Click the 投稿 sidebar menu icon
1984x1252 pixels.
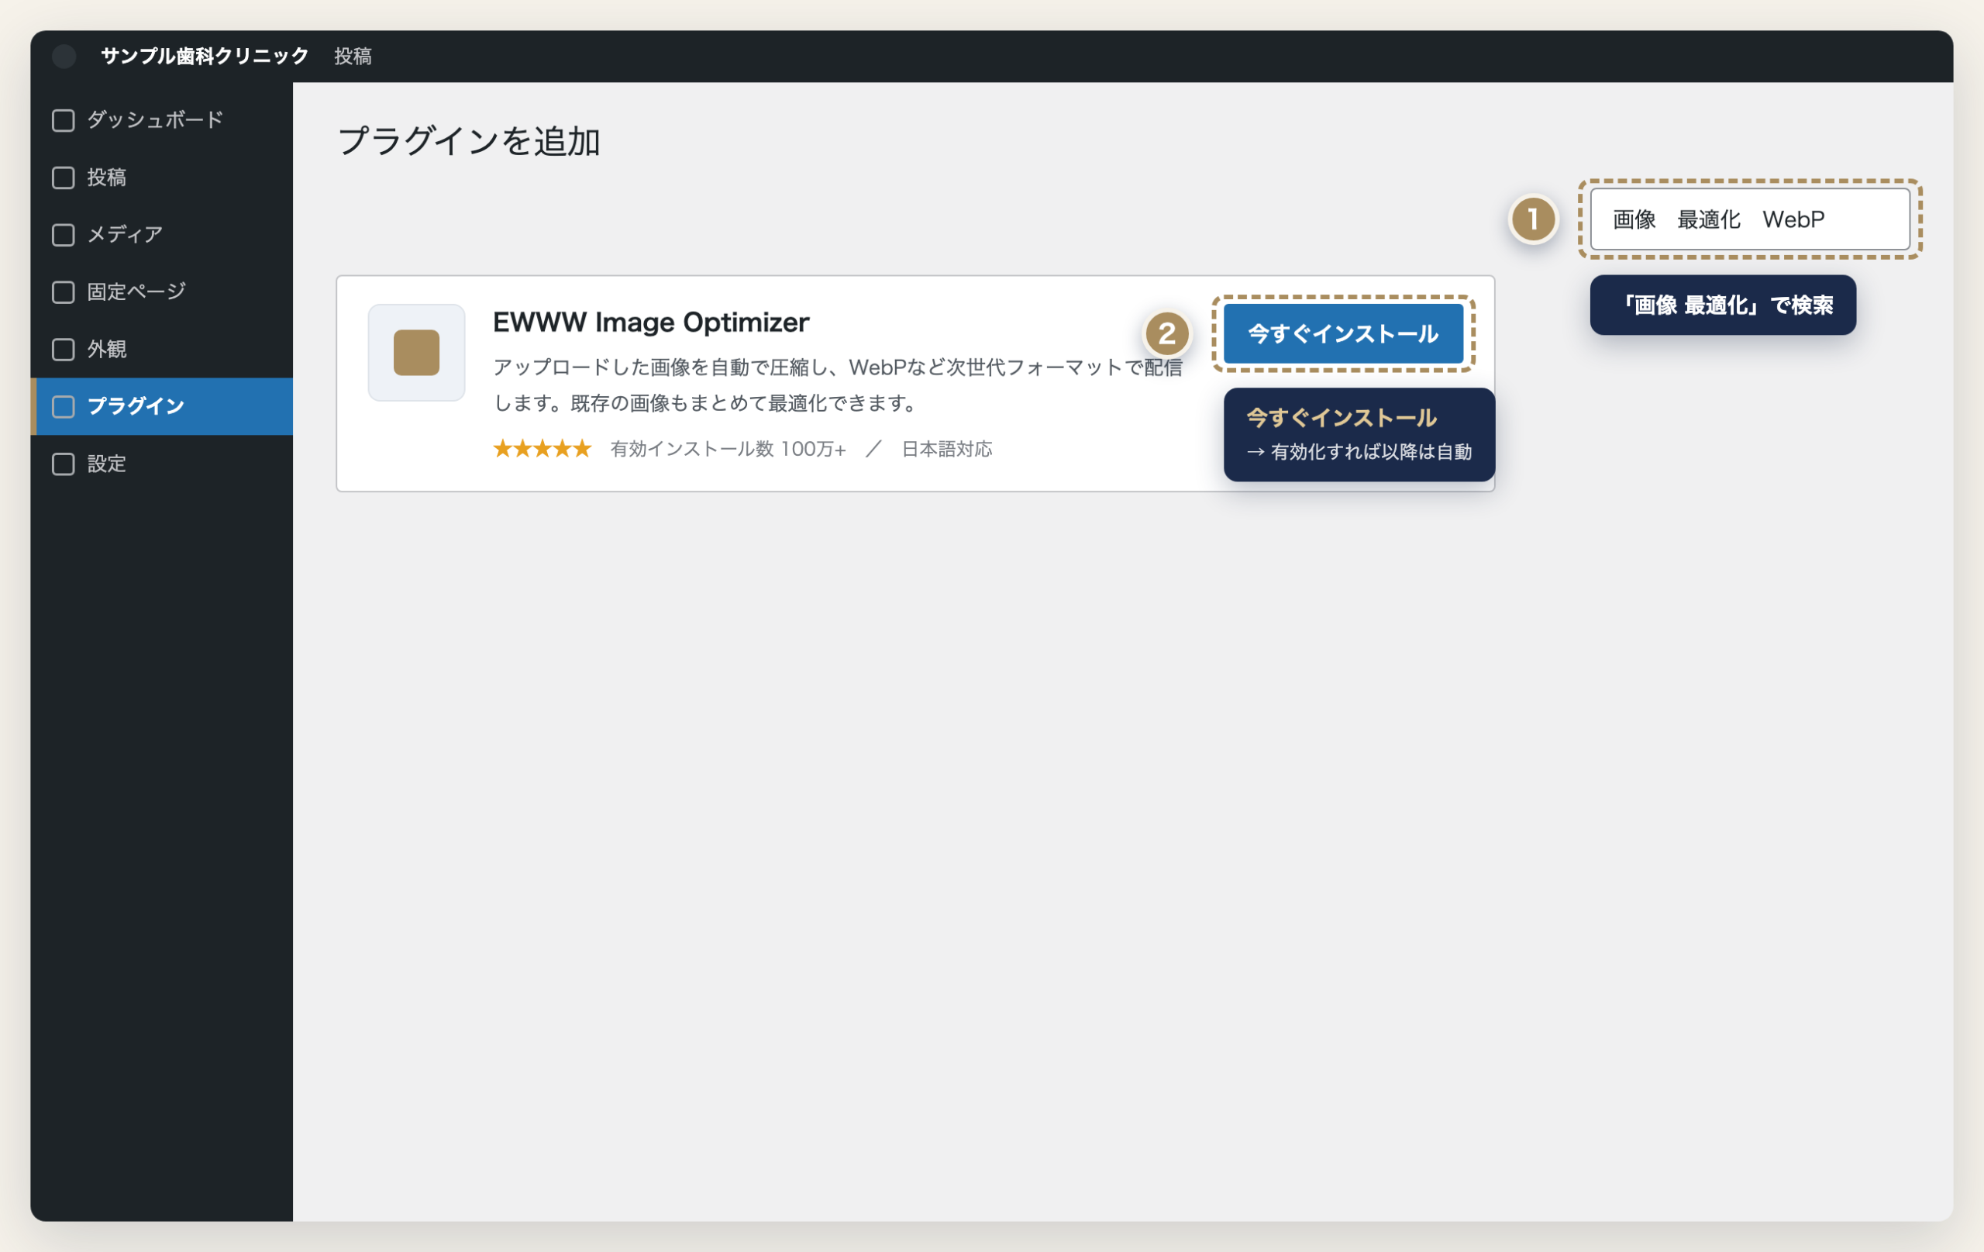64,178
